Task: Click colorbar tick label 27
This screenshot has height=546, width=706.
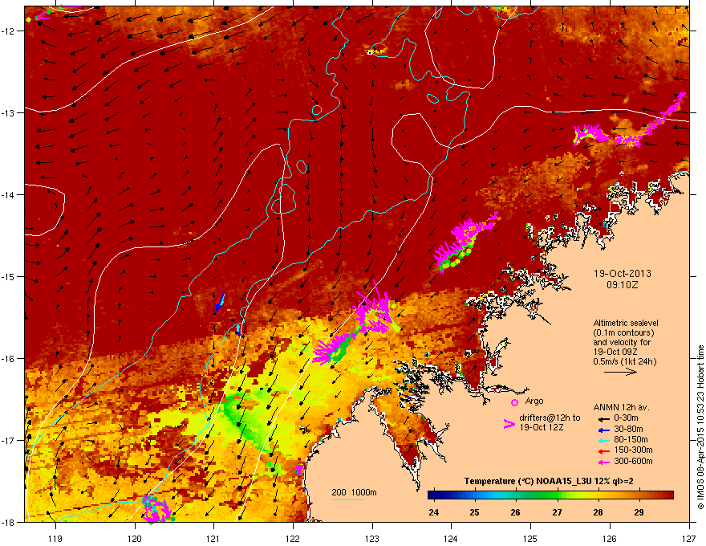Action: click(x=557, y=512)
